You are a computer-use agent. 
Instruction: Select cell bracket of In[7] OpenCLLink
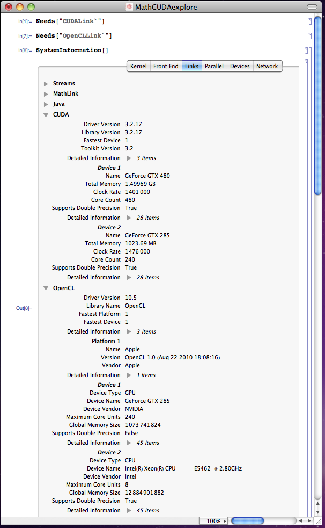(x=310, y=35)
